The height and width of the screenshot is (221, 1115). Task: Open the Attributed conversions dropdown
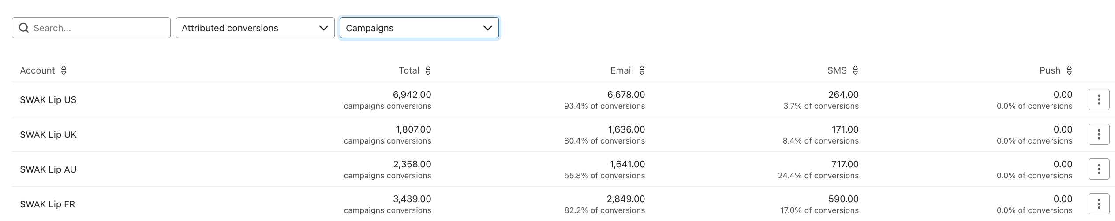(x=255, y=28)
